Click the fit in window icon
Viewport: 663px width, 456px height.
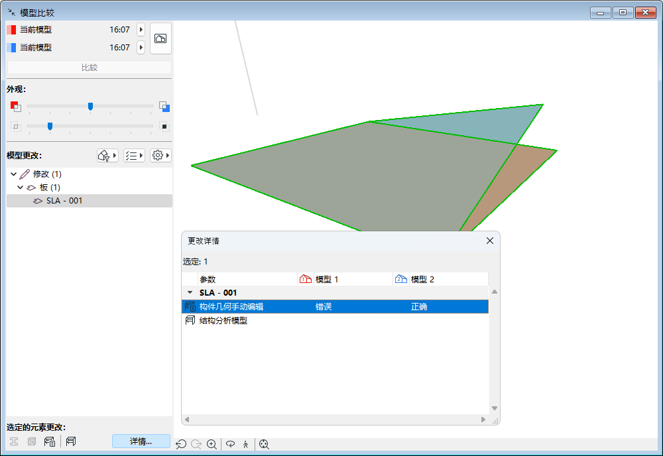[x=265, y=444]
